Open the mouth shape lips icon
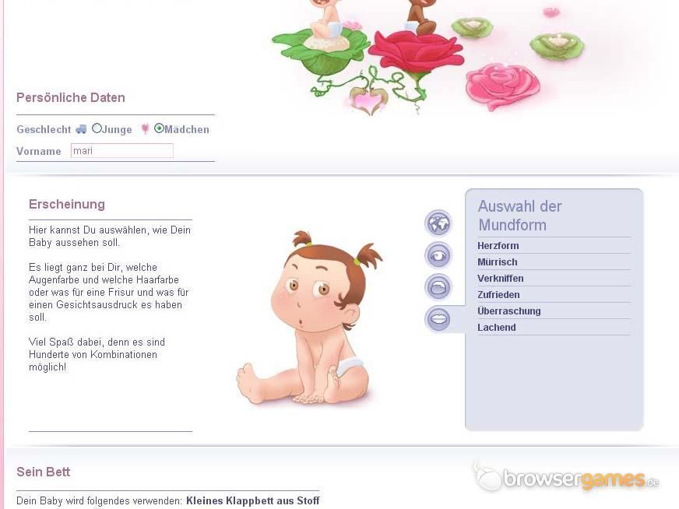 click(x=438, y=319)
